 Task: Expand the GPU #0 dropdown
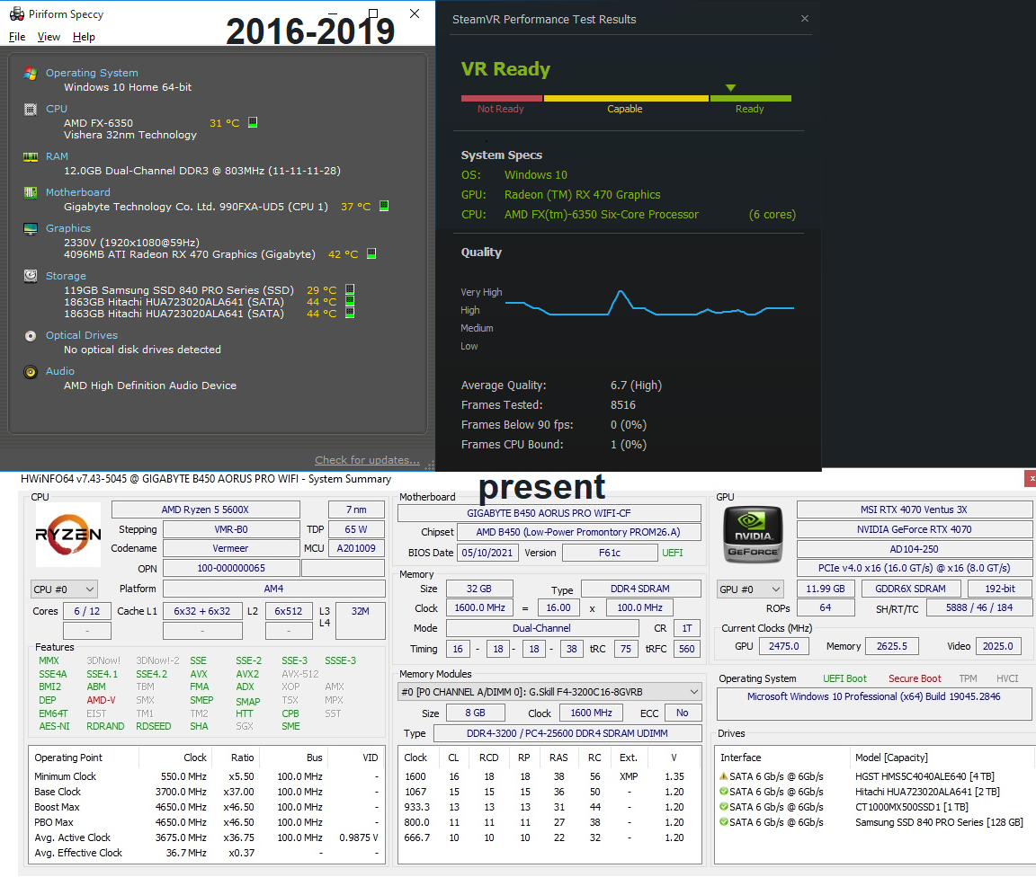pos(750,589)
